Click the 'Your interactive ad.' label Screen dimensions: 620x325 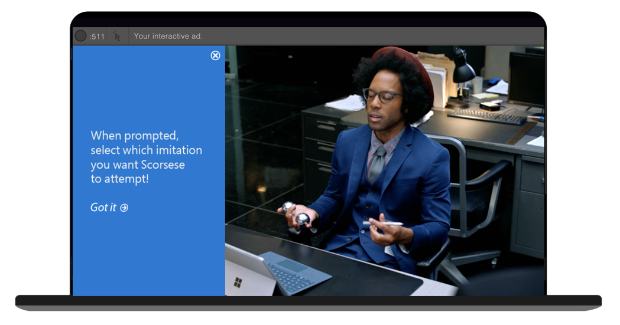click(x=168, y=37)
